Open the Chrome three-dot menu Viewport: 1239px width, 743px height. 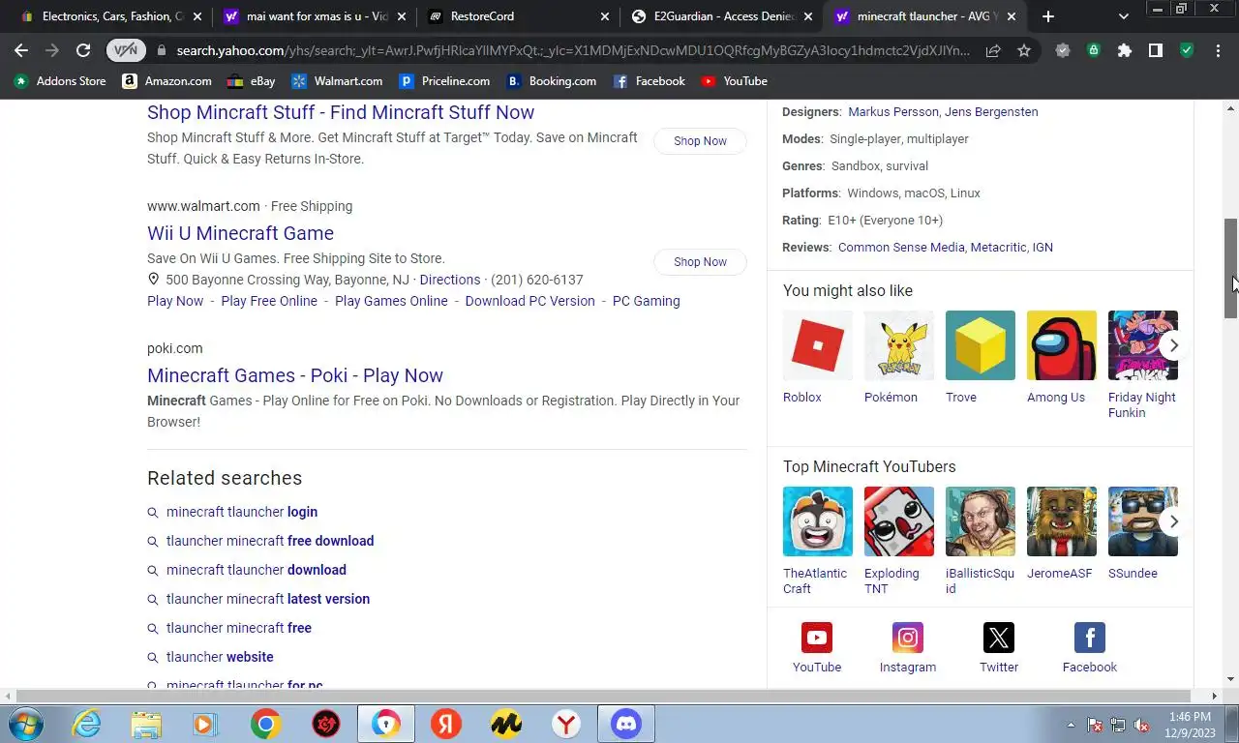pos(1218,50)
